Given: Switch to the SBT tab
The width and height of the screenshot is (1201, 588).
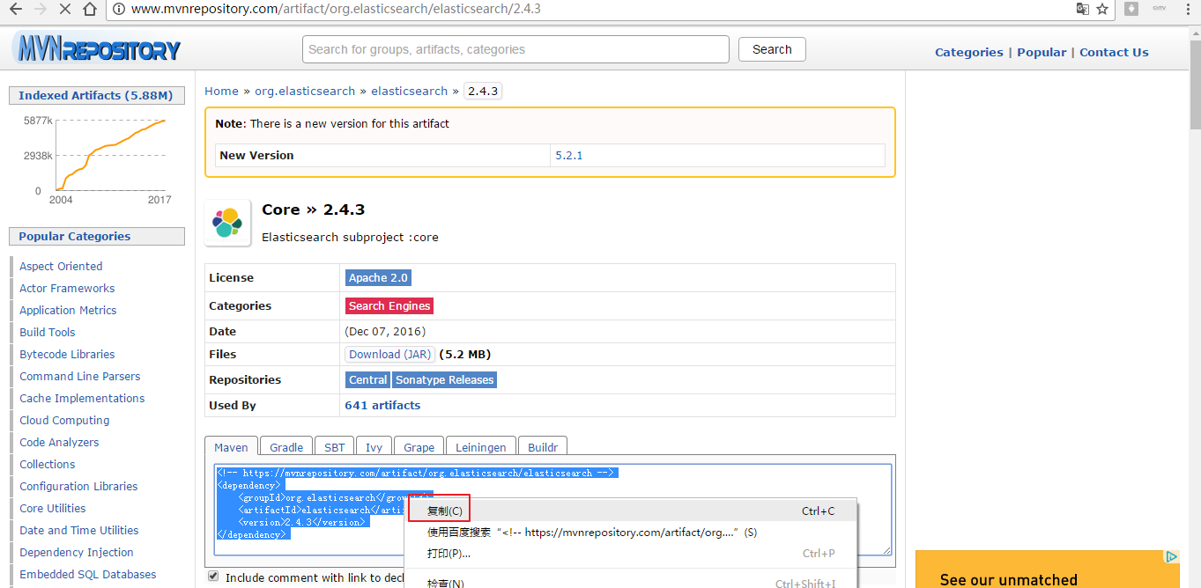Looking at the screenshot, I should 335,447.
